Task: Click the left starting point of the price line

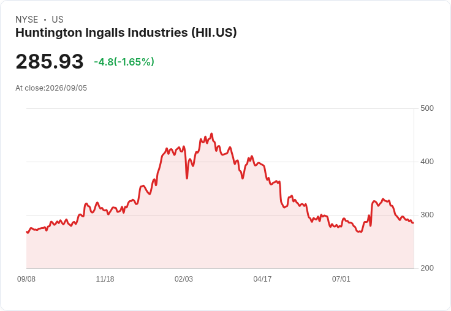Action: click(27, 231)
